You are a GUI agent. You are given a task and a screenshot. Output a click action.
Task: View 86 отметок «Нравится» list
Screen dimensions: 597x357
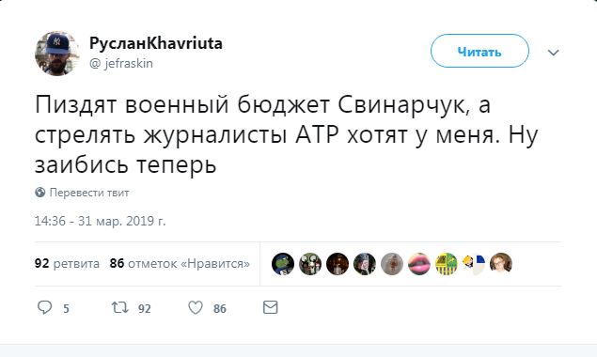pyautogui.click(x=180, y=263)
